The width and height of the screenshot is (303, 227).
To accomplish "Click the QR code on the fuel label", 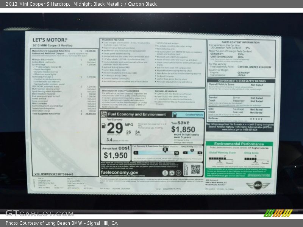I will pyautogui.click(x=195, y=169).
